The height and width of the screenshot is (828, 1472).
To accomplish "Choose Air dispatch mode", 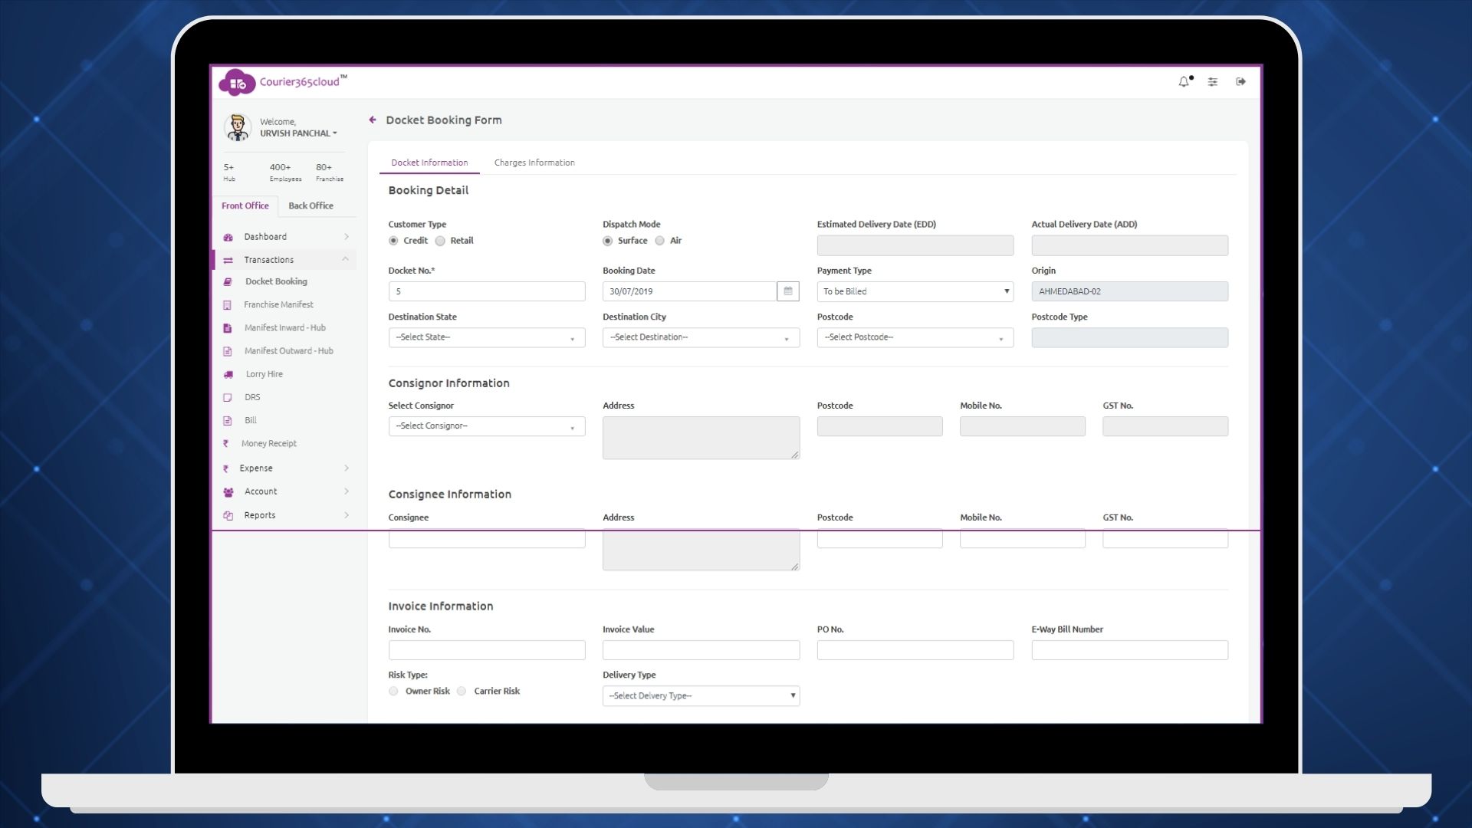I will 659,241.
